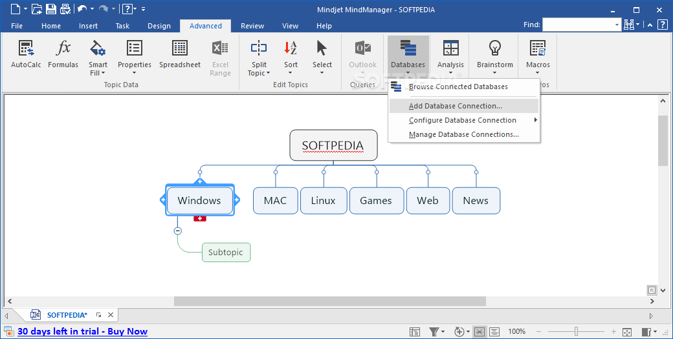Close the SOFTPEDIA document tab
673x339 pixels.
click(x=110, y=315)
